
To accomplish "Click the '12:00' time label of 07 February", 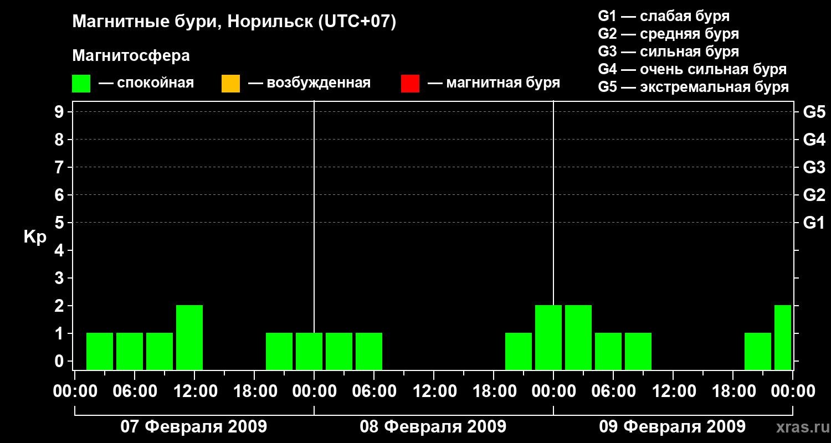I will [194, 392].
